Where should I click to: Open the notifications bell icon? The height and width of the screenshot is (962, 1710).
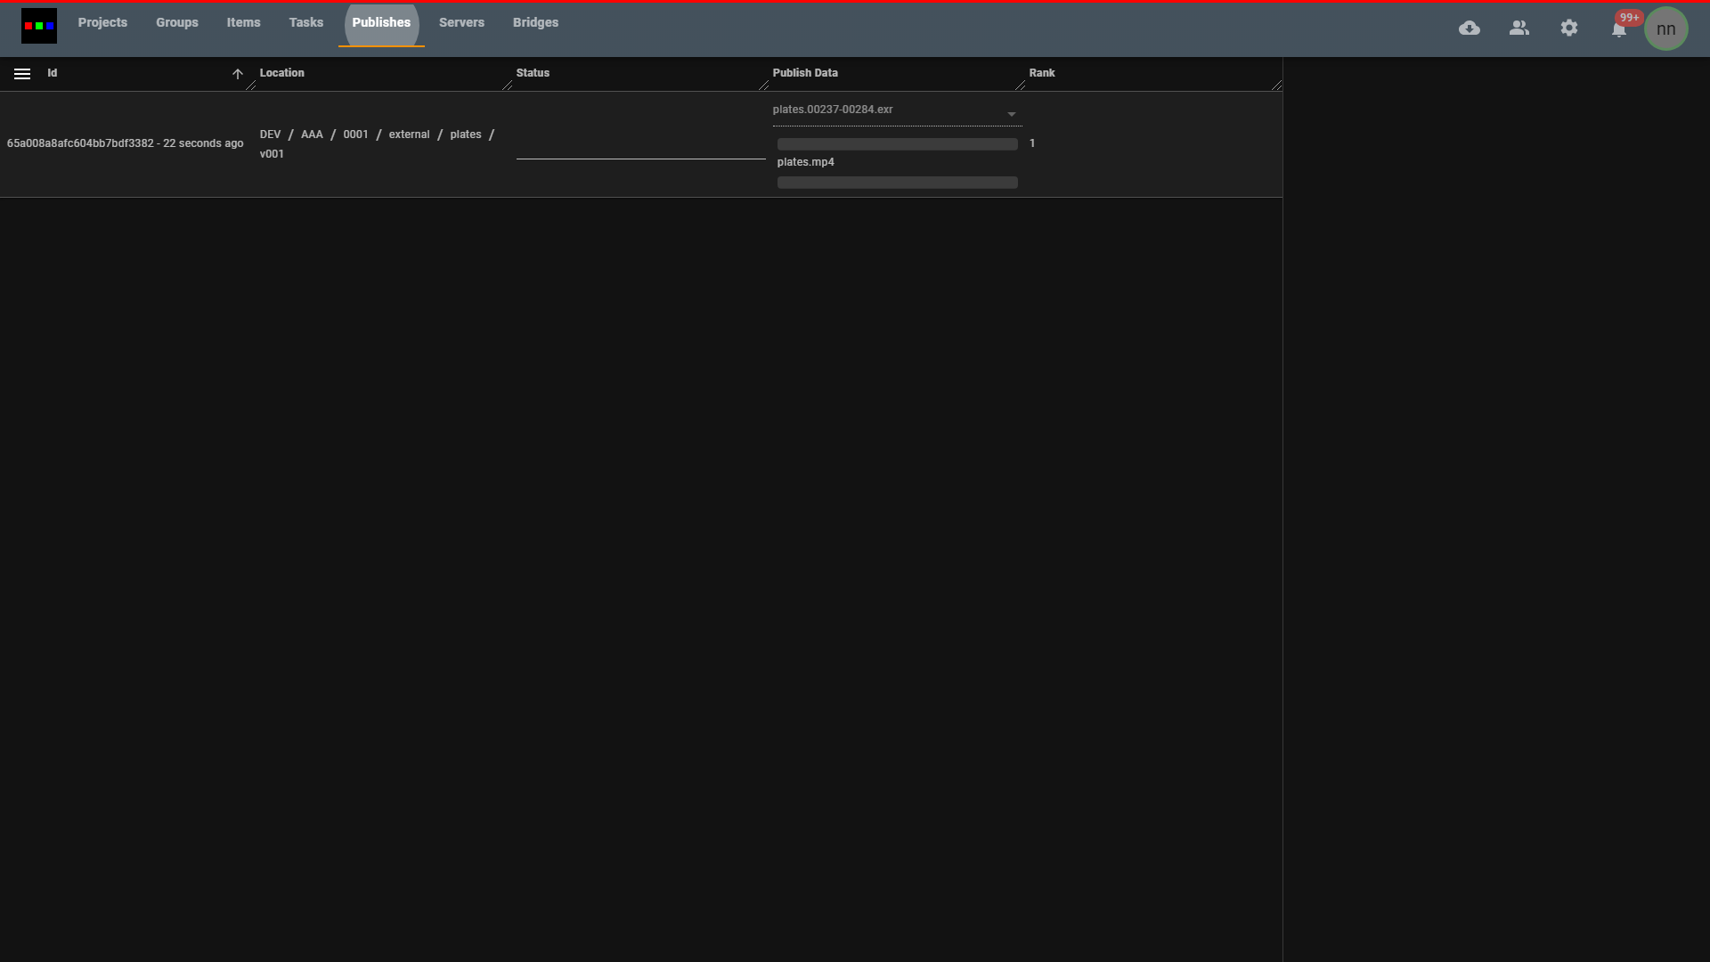click(1619, 30)
